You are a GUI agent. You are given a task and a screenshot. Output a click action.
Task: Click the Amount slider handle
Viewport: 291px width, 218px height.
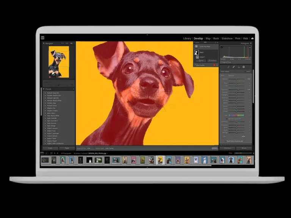[236, 79]
